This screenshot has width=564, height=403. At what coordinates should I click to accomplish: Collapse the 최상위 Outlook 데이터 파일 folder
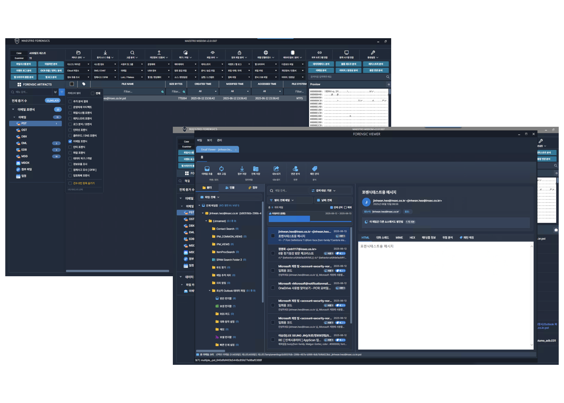[210, 291]
